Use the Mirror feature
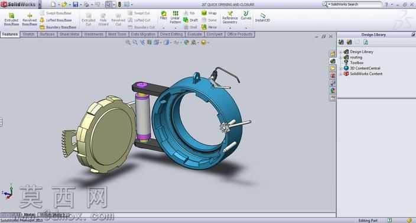Viewport: 416px width, 223px height. [x=209, y=27]
